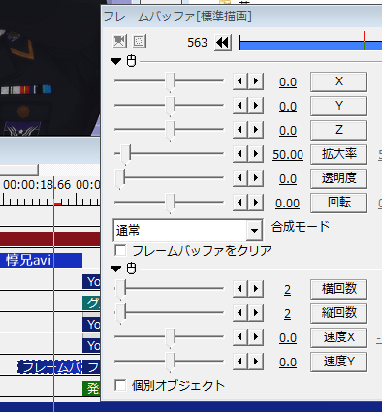The width and height of the screenshot is (382, 412).
Task: Select the teal グ timeline object
Action: (x=91, y=303)
